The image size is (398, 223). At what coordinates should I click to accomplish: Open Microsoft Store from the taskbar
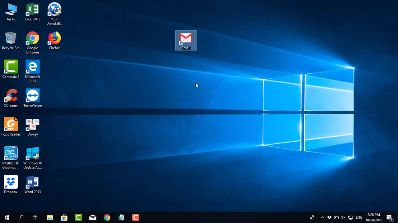(x=64, y=217)
